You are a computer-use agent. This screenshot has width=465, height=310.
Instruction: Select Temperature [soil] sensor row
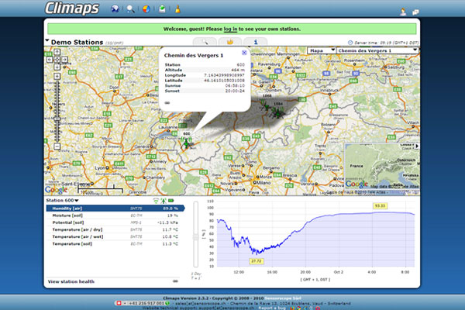coord(115,244)
